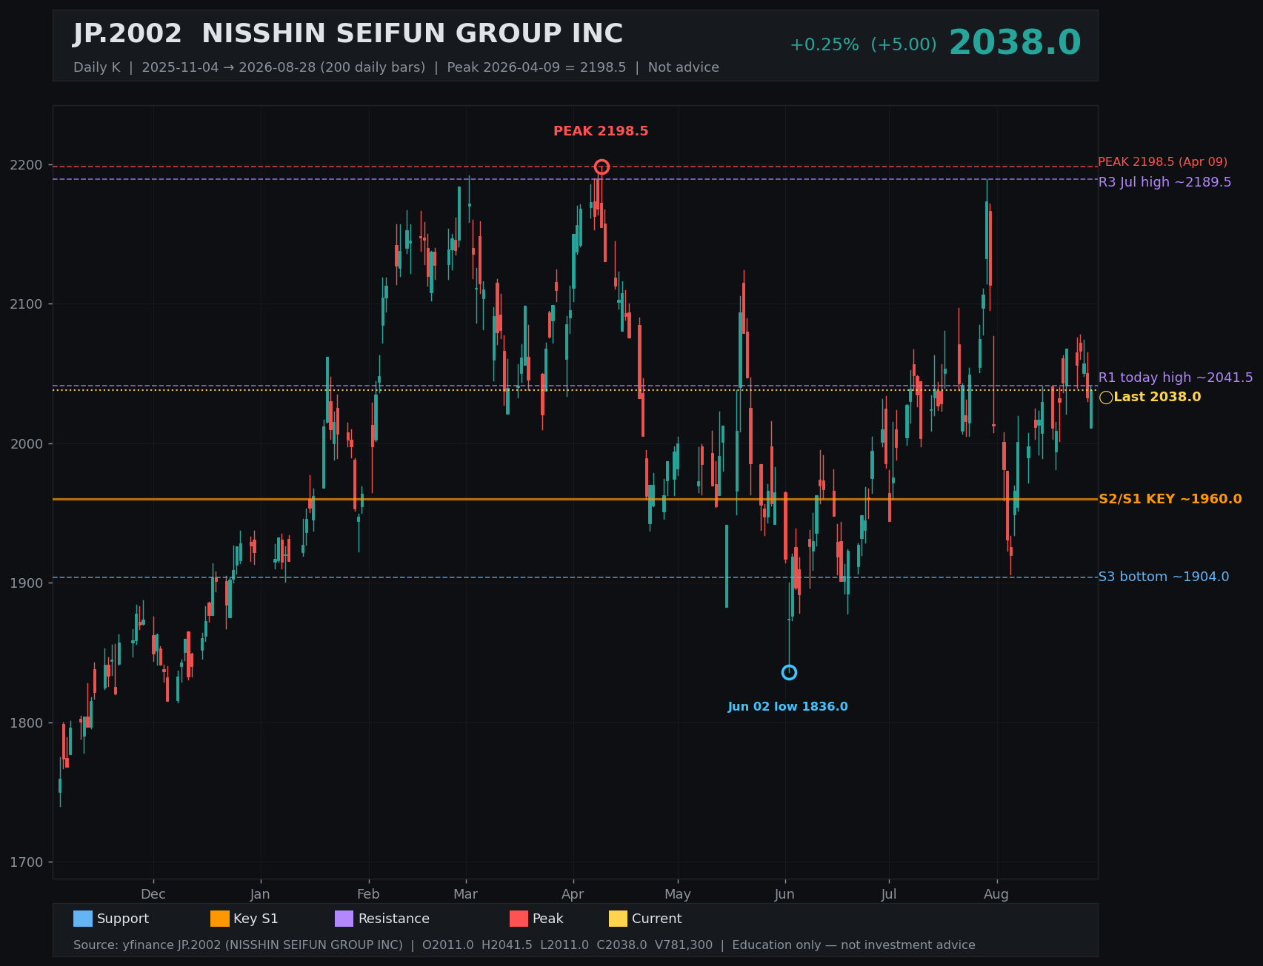The width and height of the screenshot is (1263, 966).
Task: Click the "V781,300" volume value in the footer
Action: 684,945
